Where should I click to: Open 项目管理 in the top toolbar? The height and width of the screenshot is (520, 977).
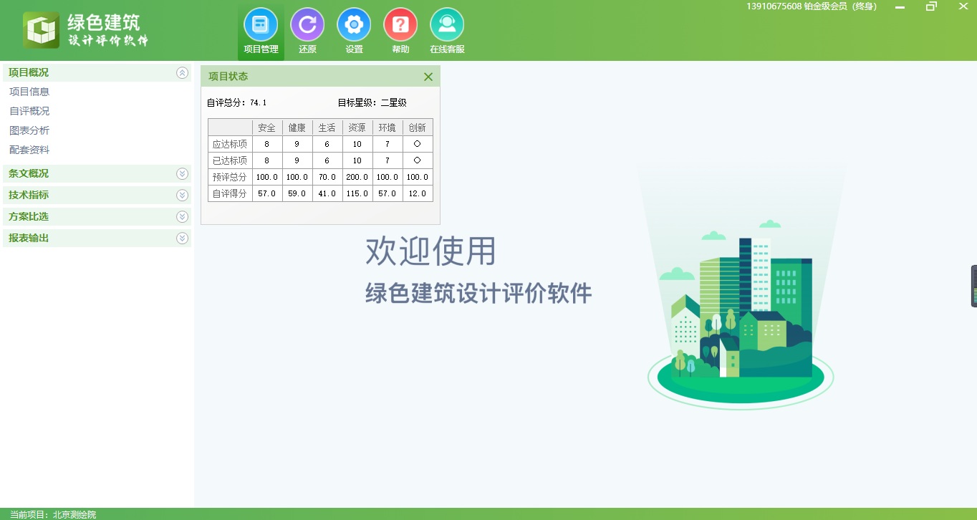pos(261,32)
